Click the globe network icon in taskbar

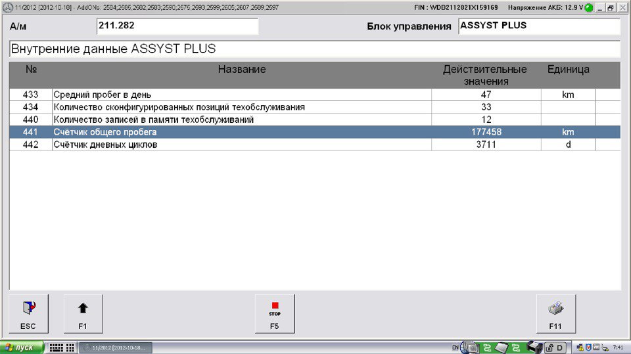tap(469, 347)
